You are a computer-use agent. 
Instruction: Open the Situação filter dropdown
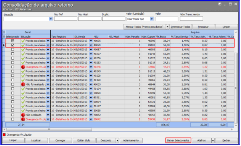[51, 19]
